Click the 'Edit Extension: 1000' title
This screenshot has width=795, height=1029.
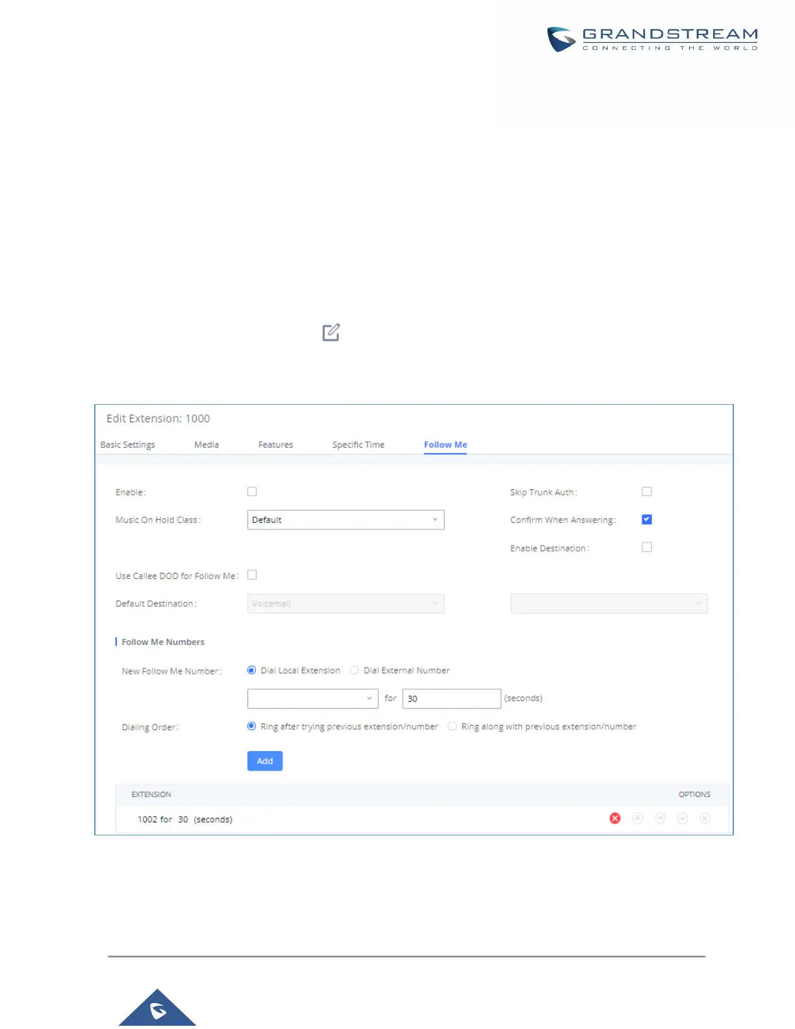point(158,418)
